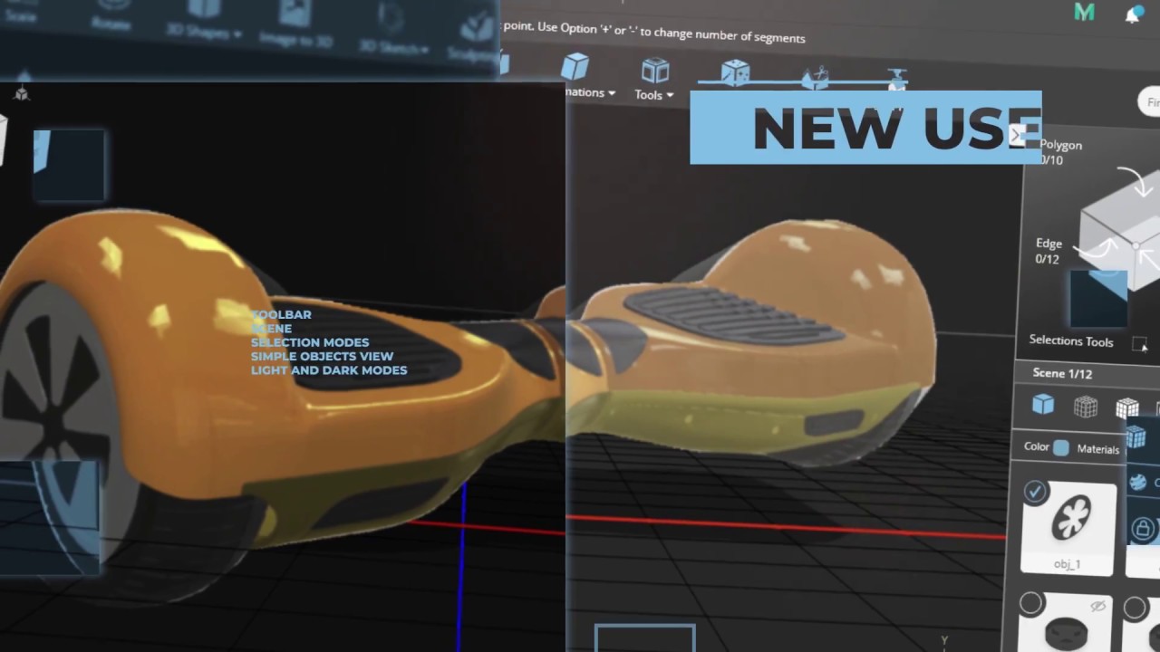Click the small cube icon top-left of viewport
Screen dimensions: 1160x652
(22, 93)
